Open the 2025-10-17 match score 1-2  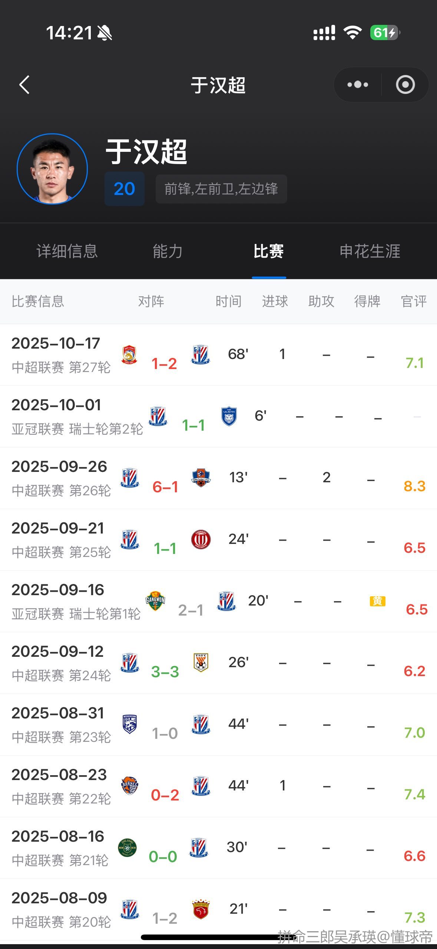coord(164,364)
